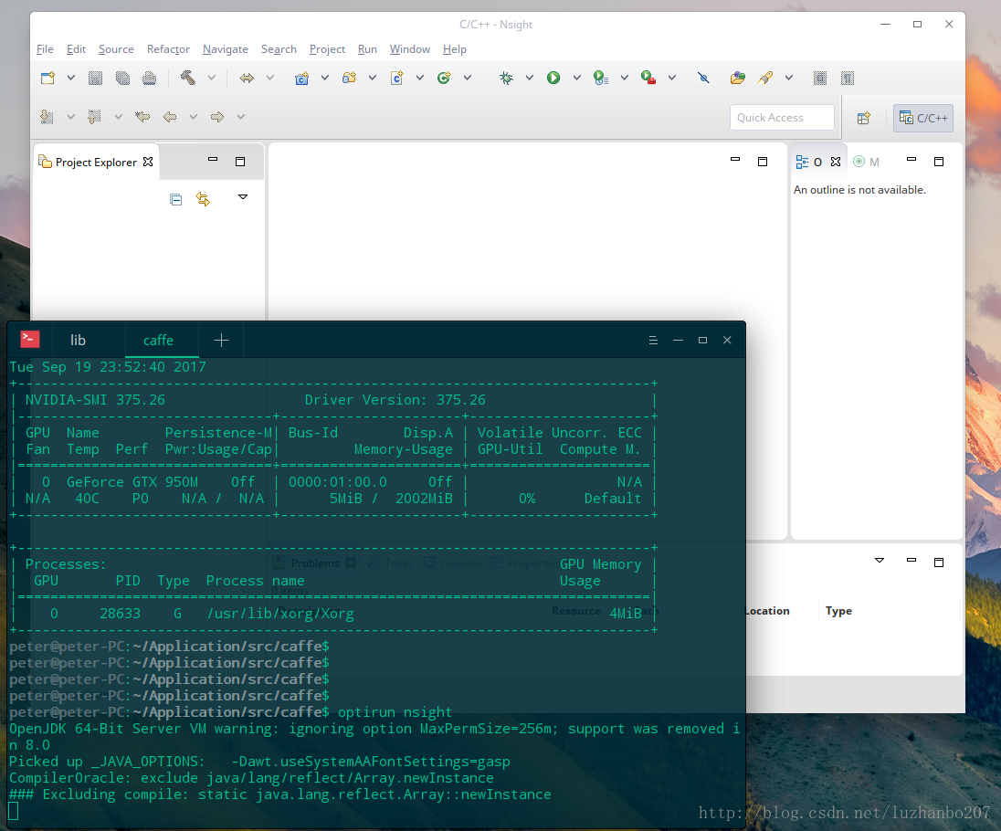Click the New C/C++ Project icon

coord(302,78)
